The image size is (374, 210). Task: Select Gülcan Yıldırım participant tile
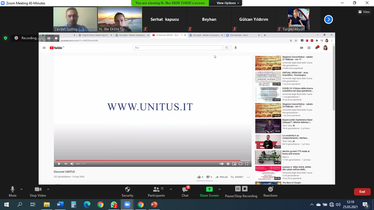pyautogui.click(x=254, y=19)
